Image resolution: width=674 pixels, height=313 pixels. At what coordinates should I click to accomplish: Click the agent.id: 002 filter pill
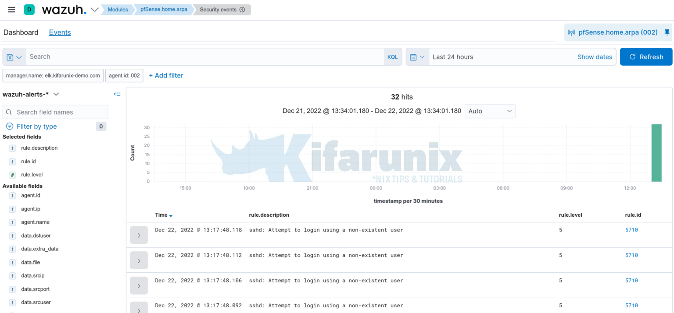click(124, 75)
